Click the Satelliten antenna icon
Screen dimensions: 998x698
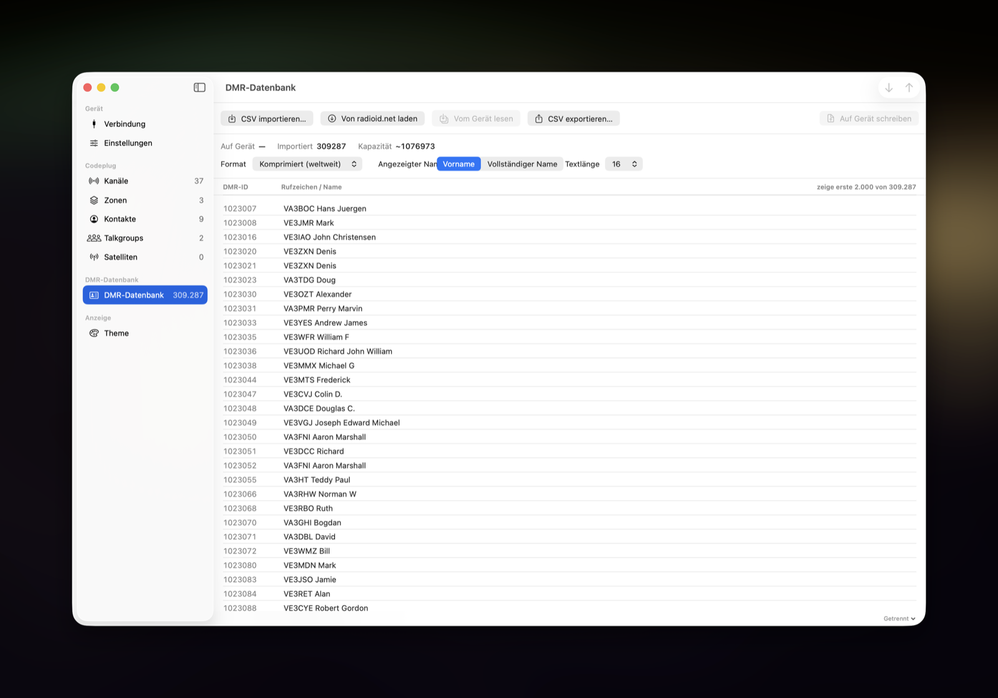coord(94,257)
